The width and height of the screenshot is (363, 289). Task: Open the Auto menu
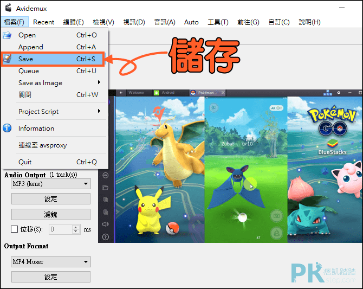(x=191, y=22)
